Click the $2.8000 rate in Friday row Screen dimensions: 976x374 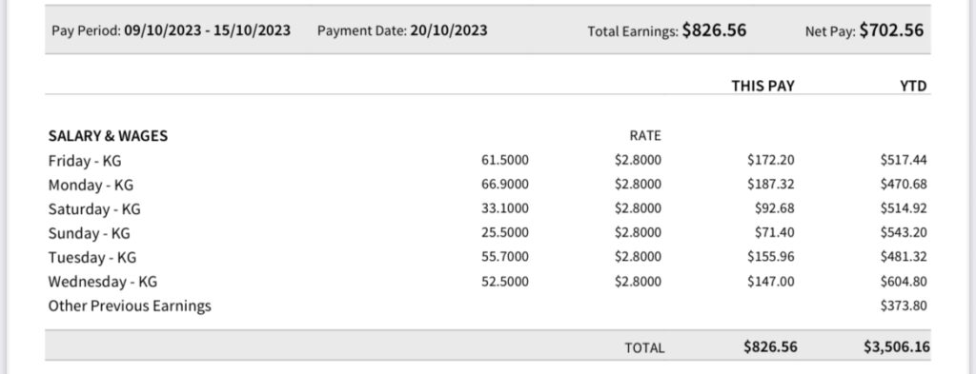point(638,160)
